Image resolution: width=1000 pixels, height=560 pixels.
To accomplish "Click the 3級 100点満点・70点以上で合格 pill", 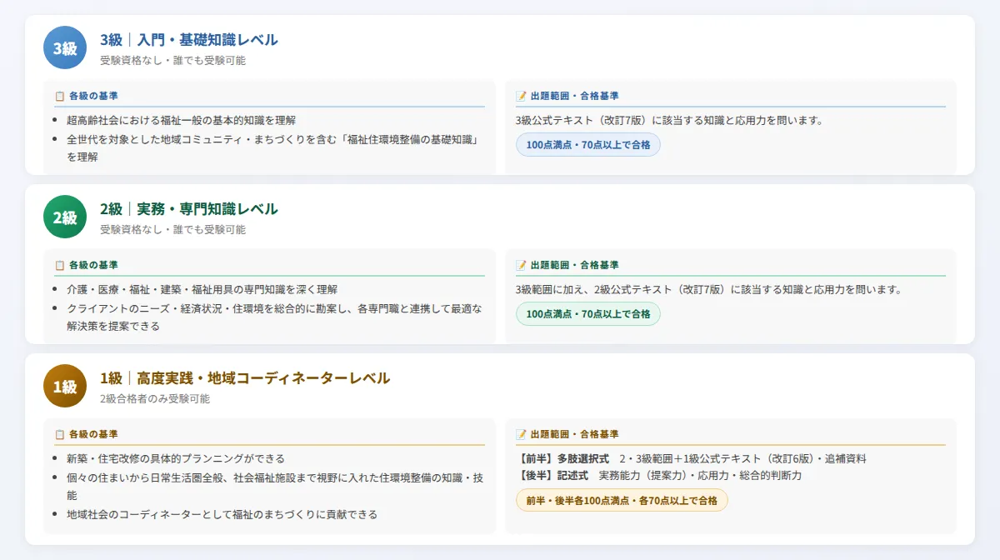I will [588, 145].
